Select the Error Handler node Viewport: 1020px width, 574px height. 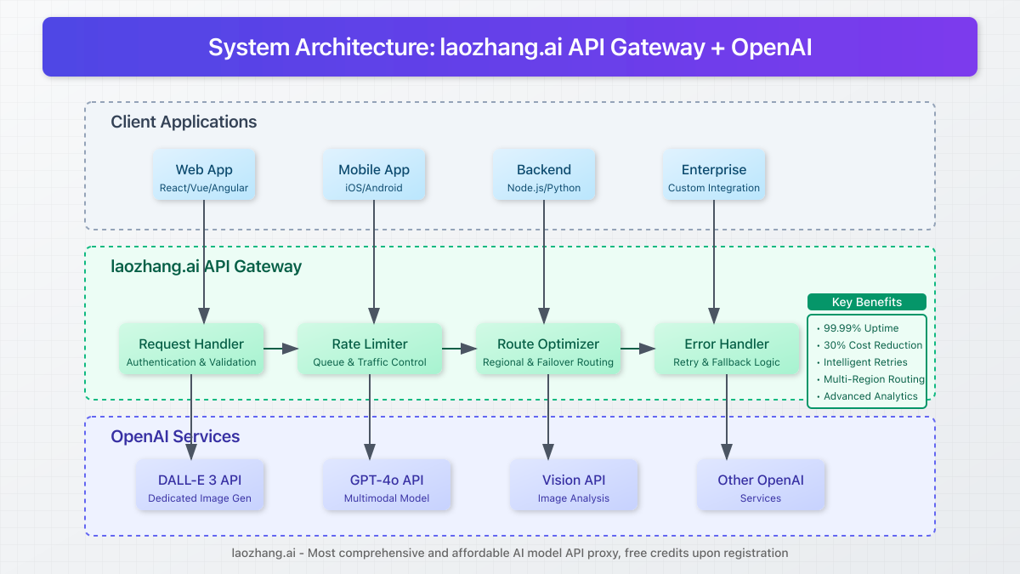pyautogui.click(x=727, y=349)
